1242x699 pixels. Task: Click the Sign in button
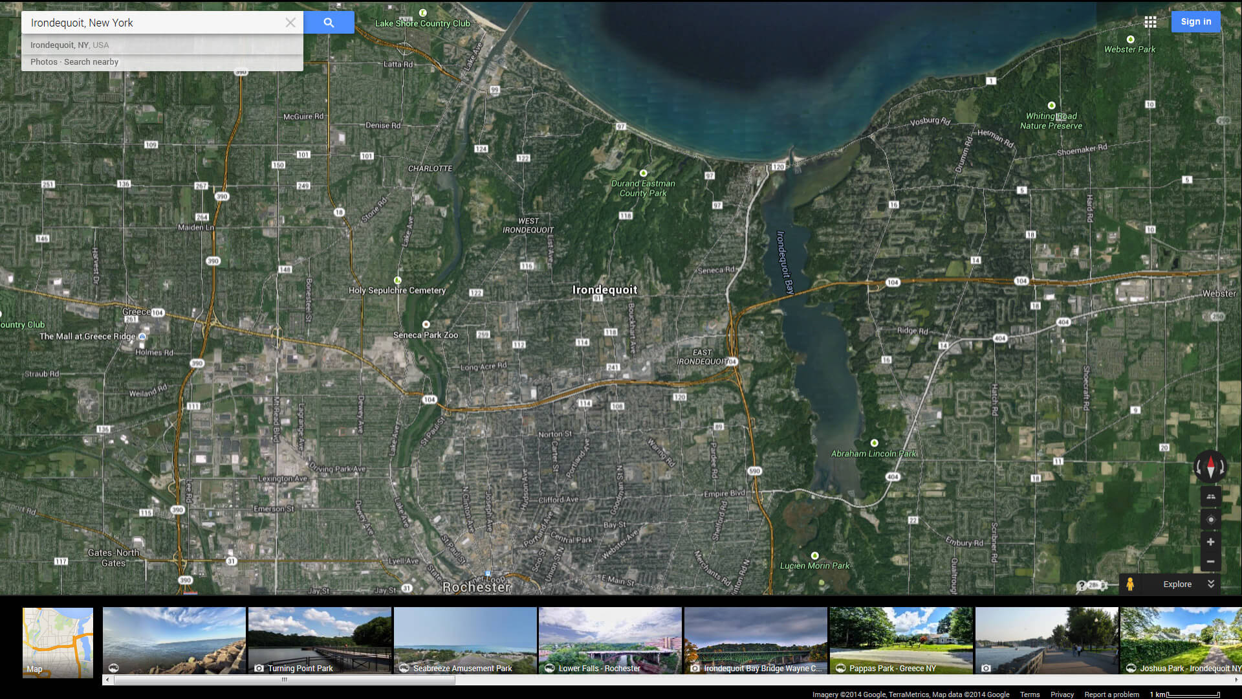[x=1195, y=21]
